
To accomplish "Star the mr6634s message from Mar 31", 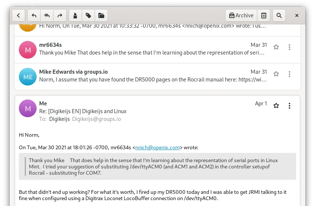I will coord(276,47).
